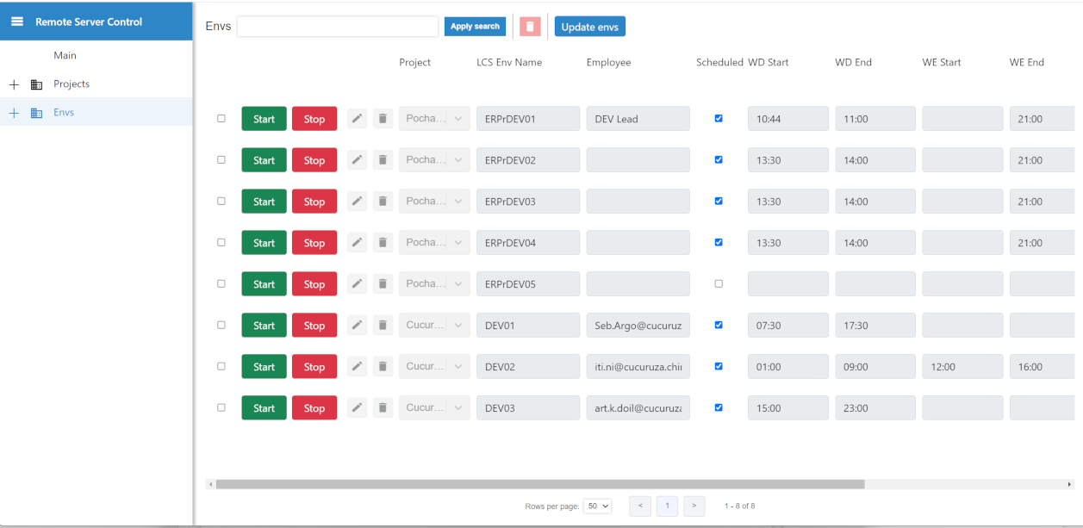Screen dimensions: 1083x528
Task: Click the LCS Env Name column header
Action: click(509, 62)
